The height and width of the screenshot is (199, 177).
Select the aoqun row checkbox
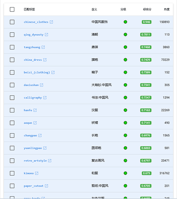[x=12, y=123]
